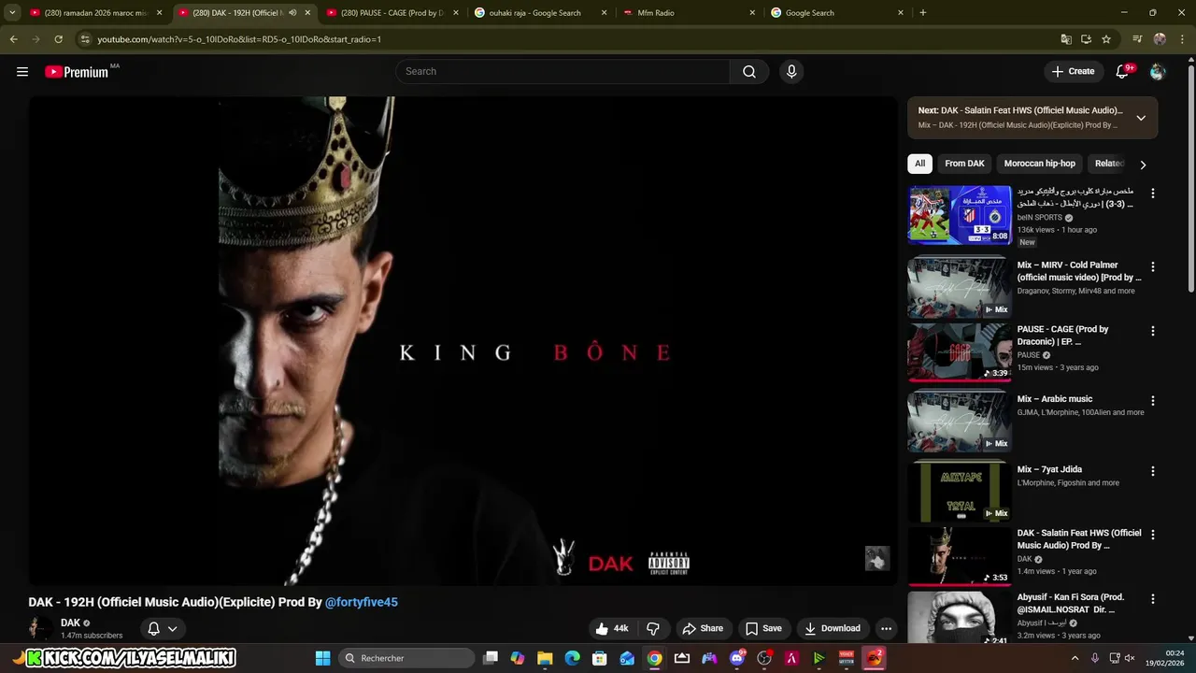The width and height of the screenshot is (1196, 673).
Task: Open @fortyfive45 channel link
Action: coord(362,602)
